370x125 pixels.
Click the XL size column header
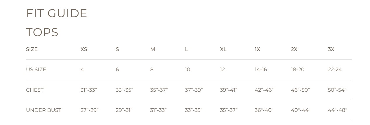click(x=223, y=49)
